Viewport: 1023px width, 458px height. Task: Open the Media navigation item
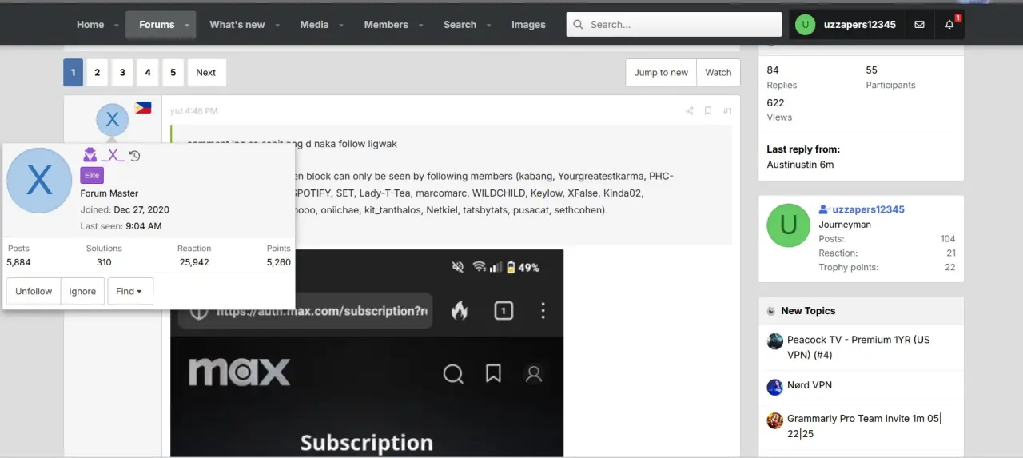[314, 25]
